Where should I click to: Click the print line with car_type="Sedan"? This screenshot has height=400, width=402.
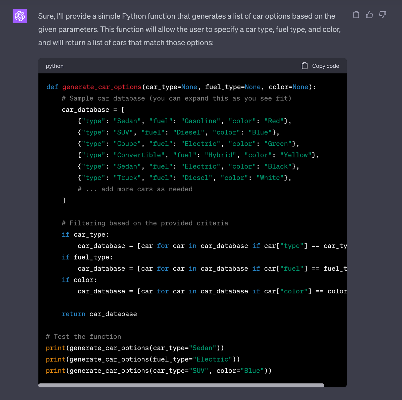tap(135, 348)
